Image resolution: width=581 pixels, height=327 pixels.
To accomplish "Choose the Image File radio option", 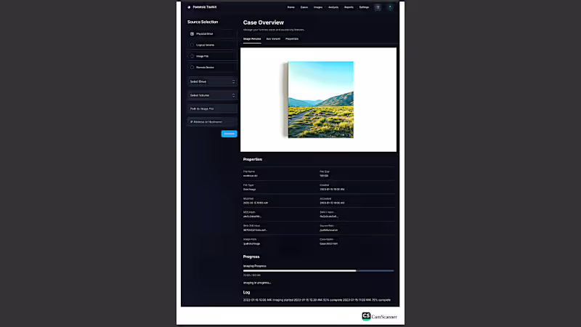I will point(192,56).
